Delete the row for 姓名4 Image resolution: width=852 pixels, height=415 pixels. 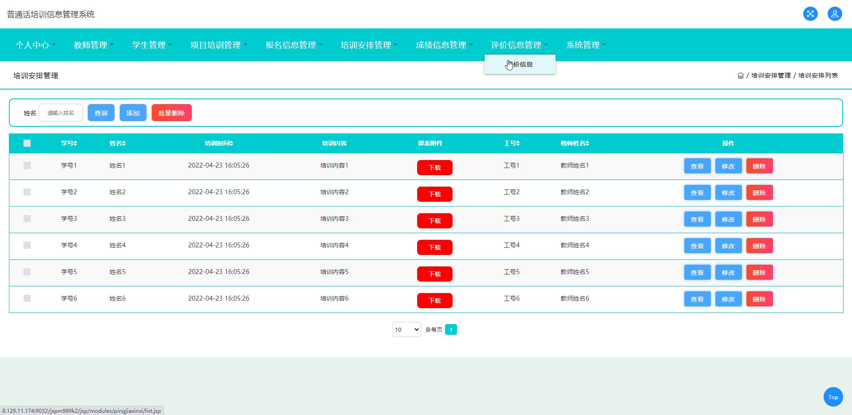coord(759,246)
